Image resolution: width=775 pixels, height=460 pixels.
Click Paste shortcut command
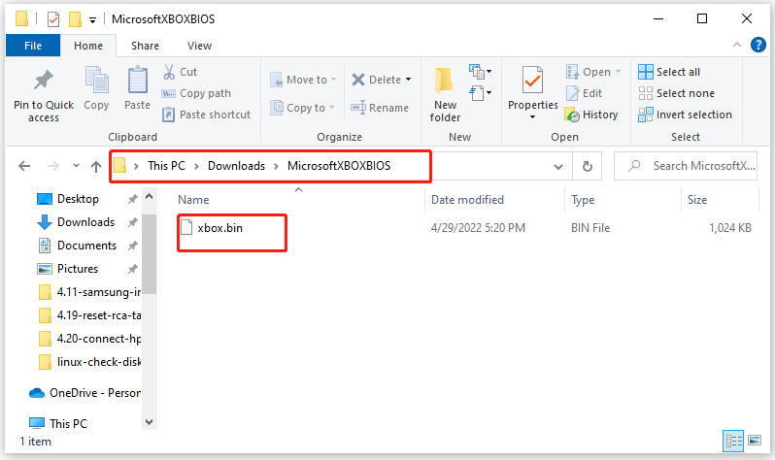point(207,115)
